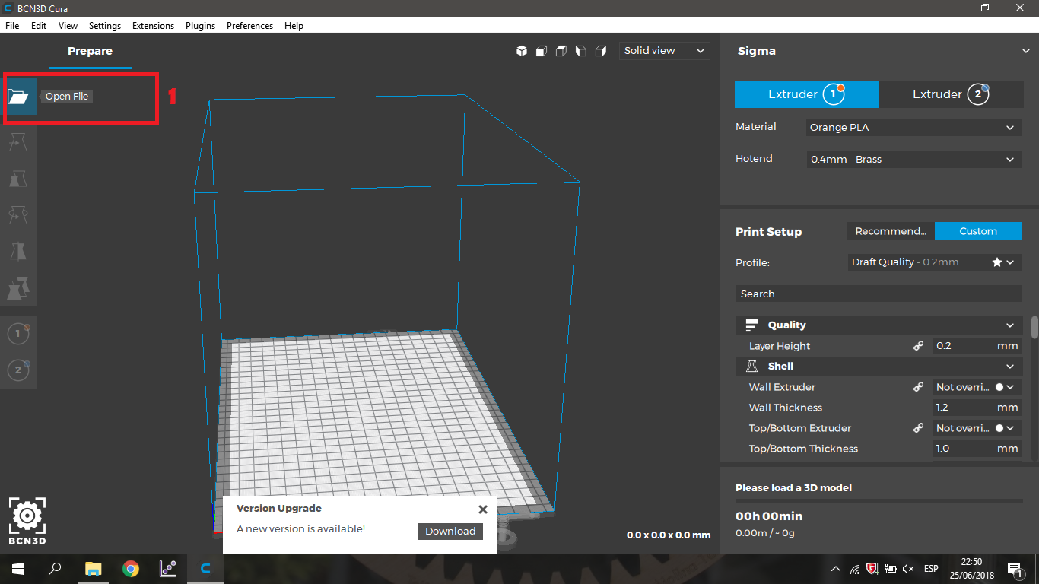Screen dimensions: 1039x584
Task: Open Windows Start menu
Action: pos(18,569)
